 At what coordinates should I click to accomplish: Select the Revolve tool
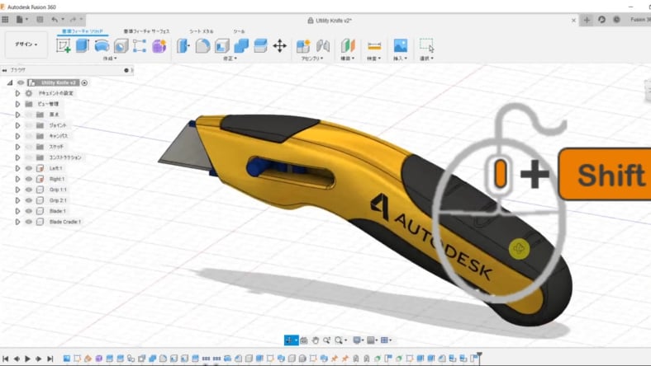click(x=102, y=45)
